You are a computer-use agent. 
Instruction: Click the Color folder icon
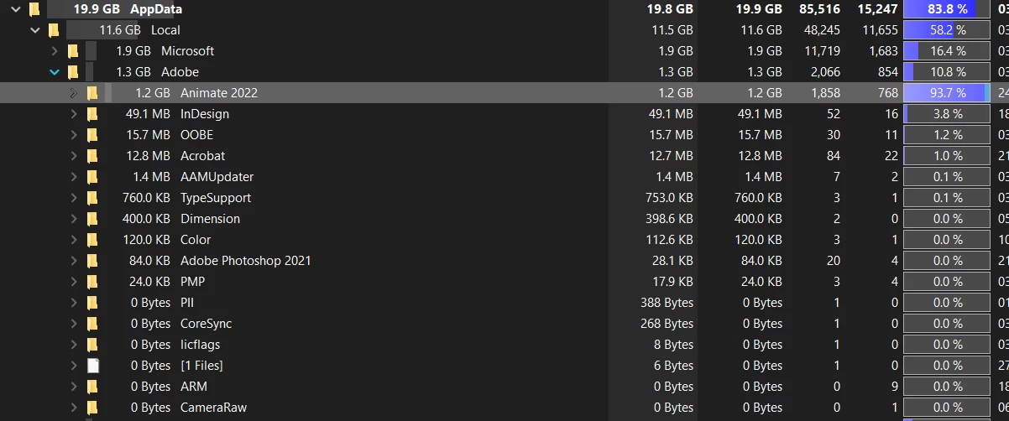coord(92,240)
